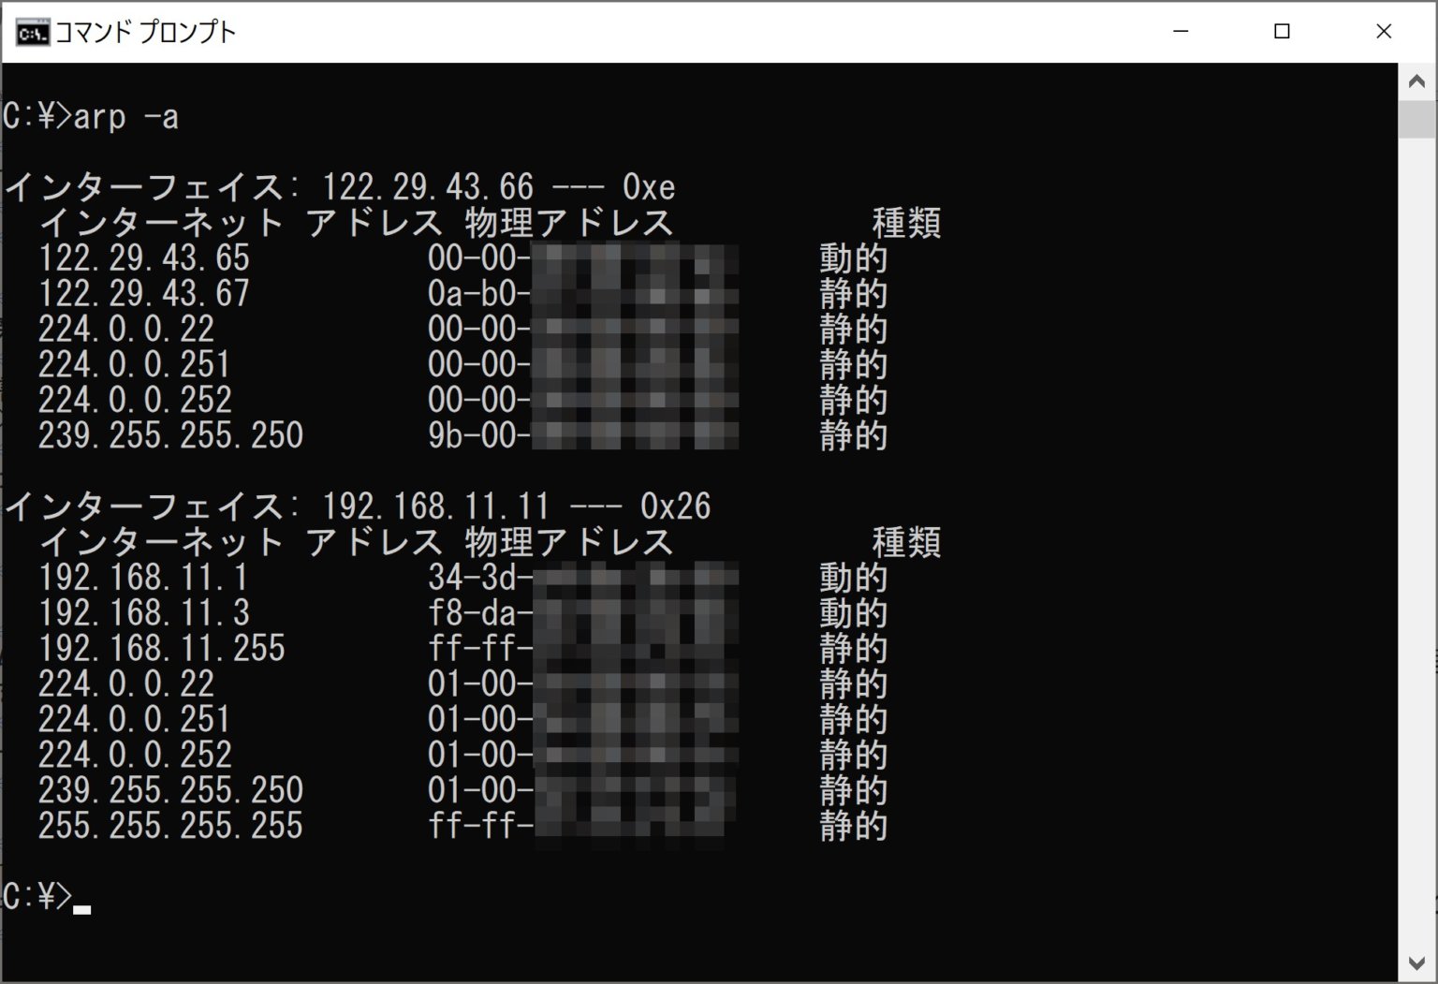Image resolution: width=1438 pixels, height=984 pixels.
Task: Click interface header 192.168.11.11 --- 0x26
Action: click(358, 507)
